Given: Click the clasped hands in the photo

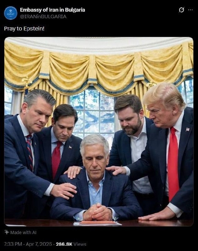Looking at the screenshot, I should click(x=97, y=212).
